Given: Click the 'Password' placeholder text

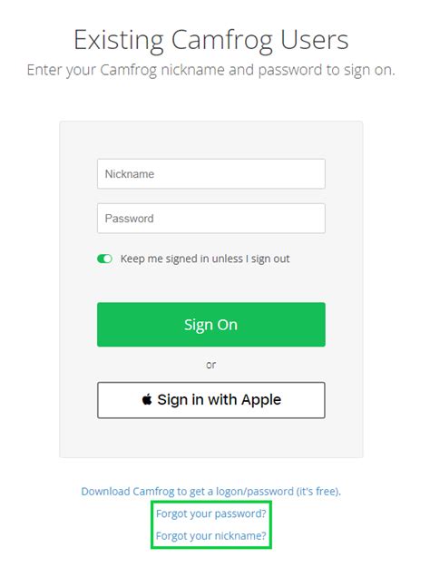Looking at the screenshot, I should pos(130,219).
